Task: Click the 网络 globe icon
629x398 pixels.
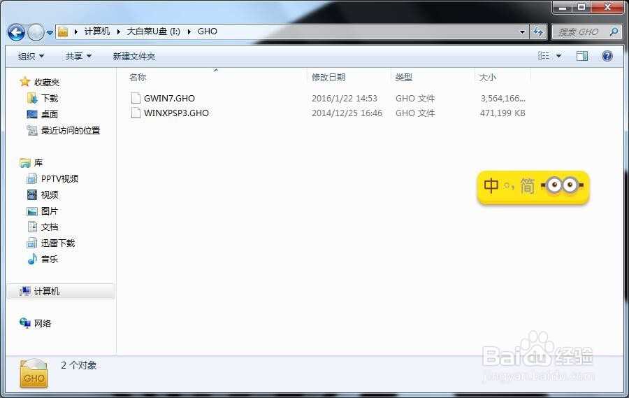Action: (25, 323)
